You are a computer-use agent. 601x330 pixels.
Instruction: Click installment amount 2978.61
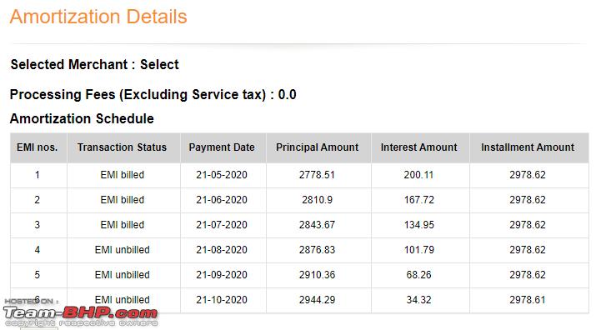(528, 300)
